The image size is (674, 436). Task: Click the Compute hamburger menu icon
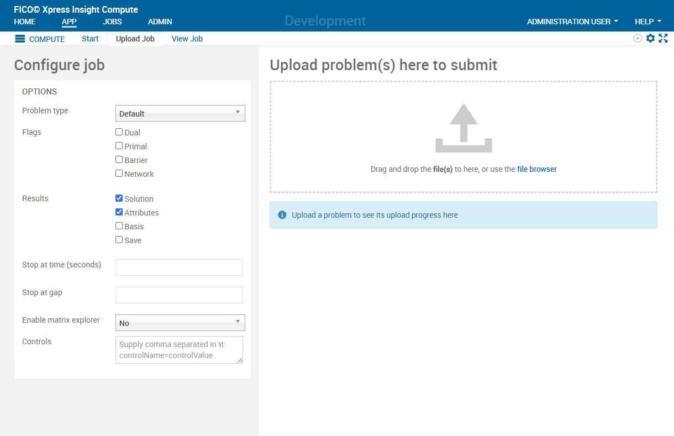pos(20,39)
